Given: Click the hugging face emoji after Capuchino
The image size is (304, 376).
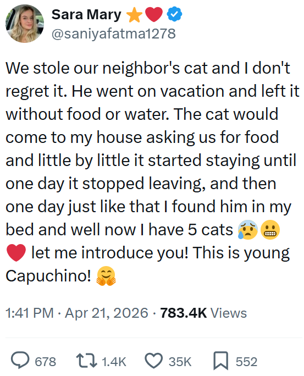Looking at the screenshot, I should coord(106,276).
